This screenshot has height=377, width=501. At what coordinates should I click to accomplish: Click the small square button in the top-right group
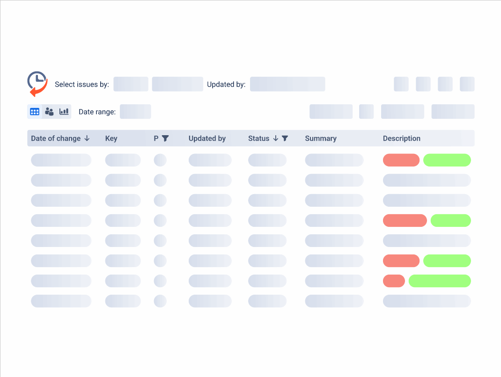[401, 84]
